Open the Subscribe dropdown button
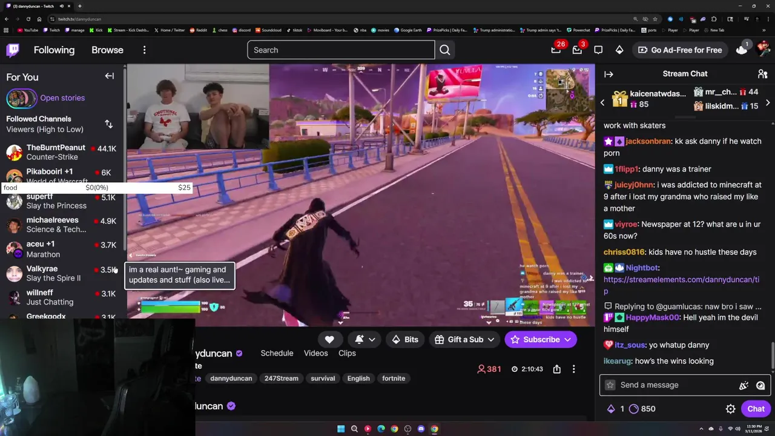 click(x=540, y=340)
